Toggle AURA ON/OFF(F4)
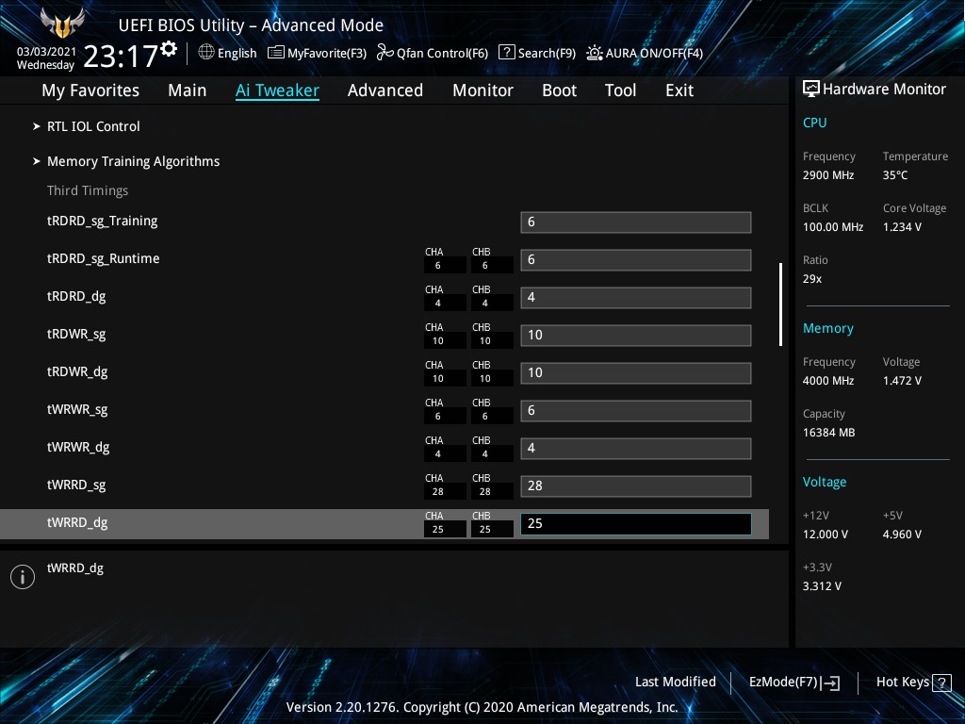 pos(645,53)
